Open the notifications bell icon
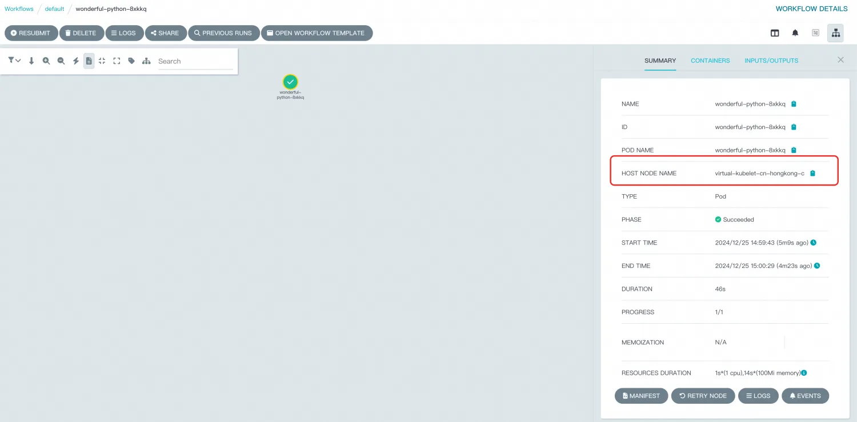 point(795,33)
